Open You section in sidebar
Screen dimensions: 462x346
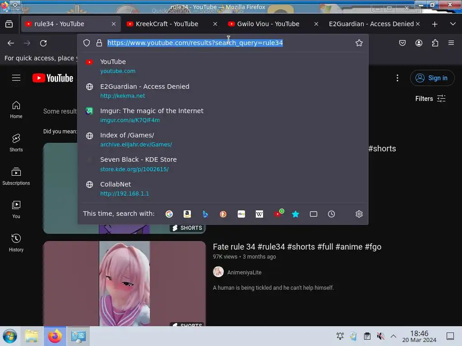point(16,209)
